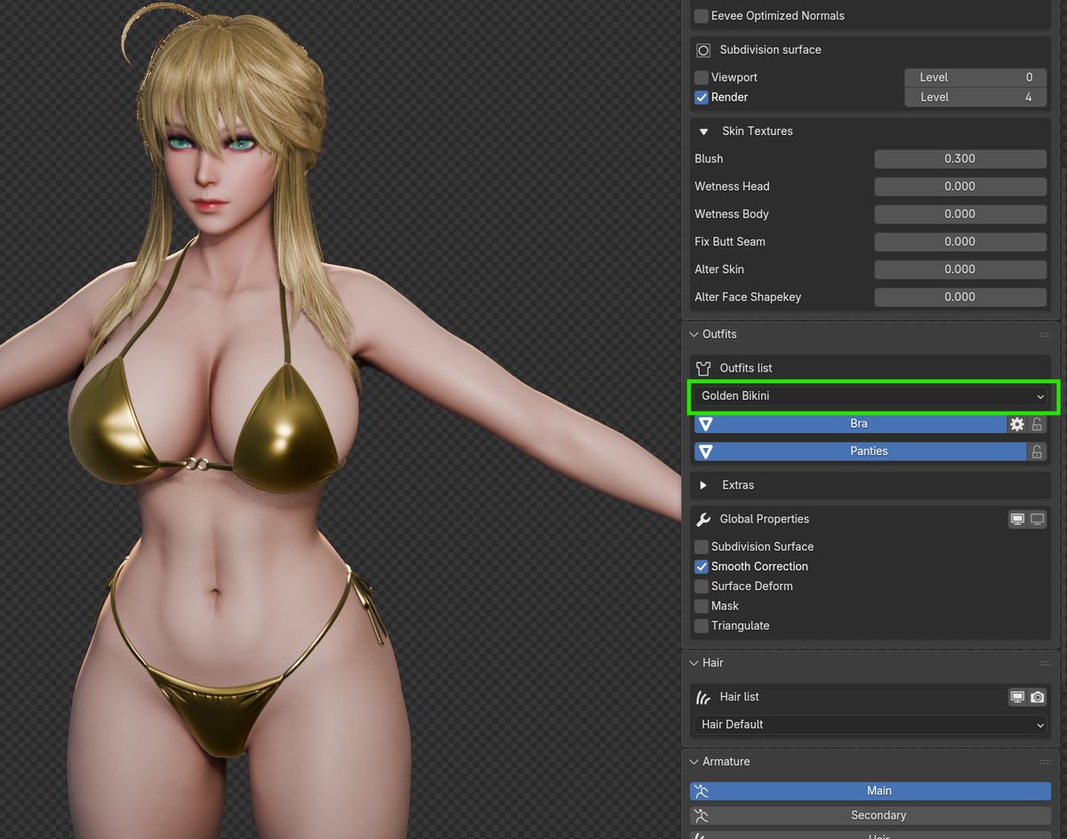Screen dimensions: 1067x839
Task: Expand the Extras section
Action: pyautogui.click(x=703, y=485)
